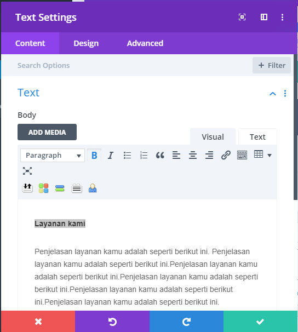Collapse the Text section chevron

(x=273, y=93)
